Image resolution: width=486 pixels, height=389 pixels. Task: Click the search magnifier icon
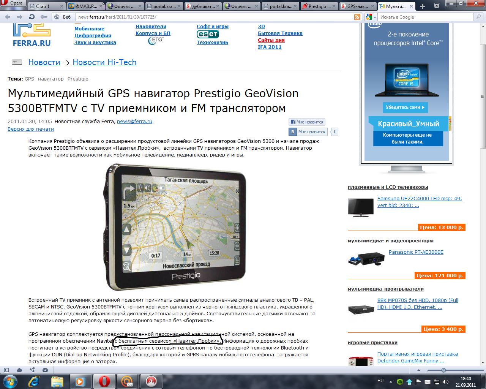tap(478, 17)
